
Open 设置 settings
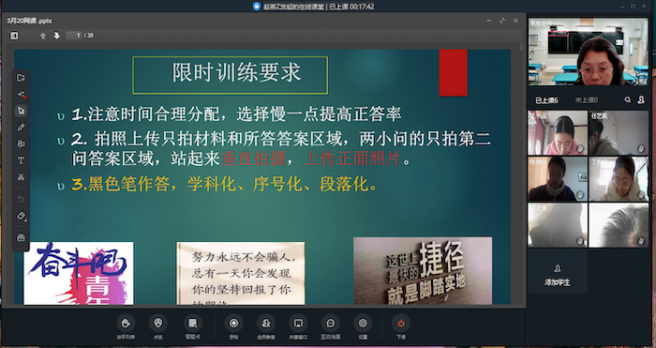(x=363, y=326)
